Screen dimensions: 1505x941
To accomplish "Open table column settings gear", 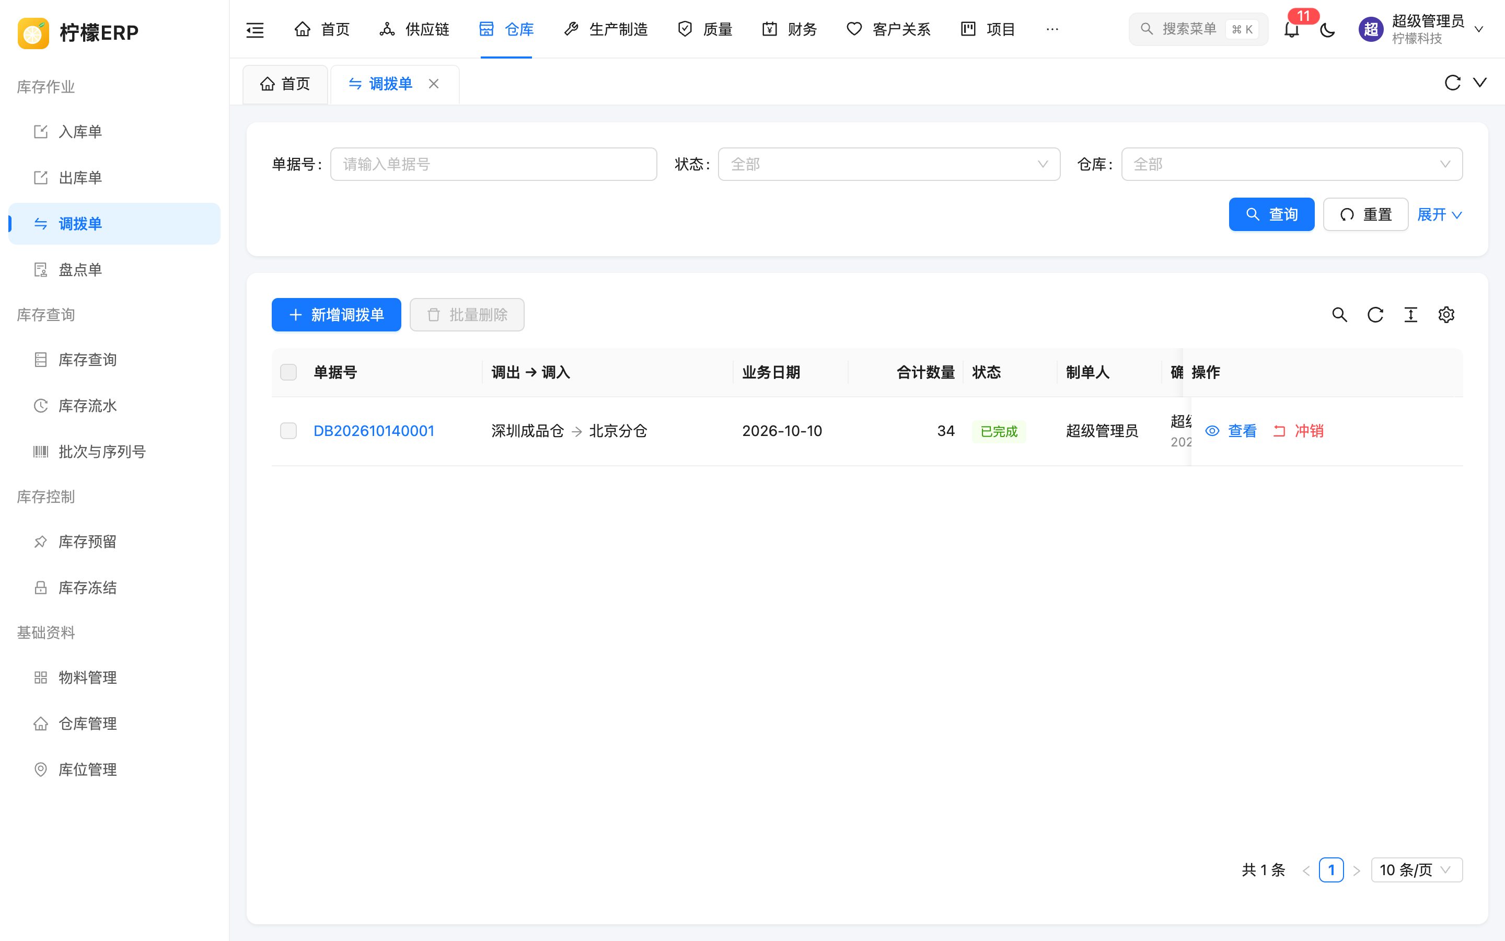I will point(1446,315).
